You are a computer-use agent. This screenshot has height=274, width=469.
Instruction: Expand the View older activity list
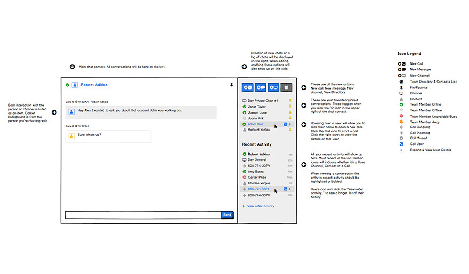tap(261, 206)
